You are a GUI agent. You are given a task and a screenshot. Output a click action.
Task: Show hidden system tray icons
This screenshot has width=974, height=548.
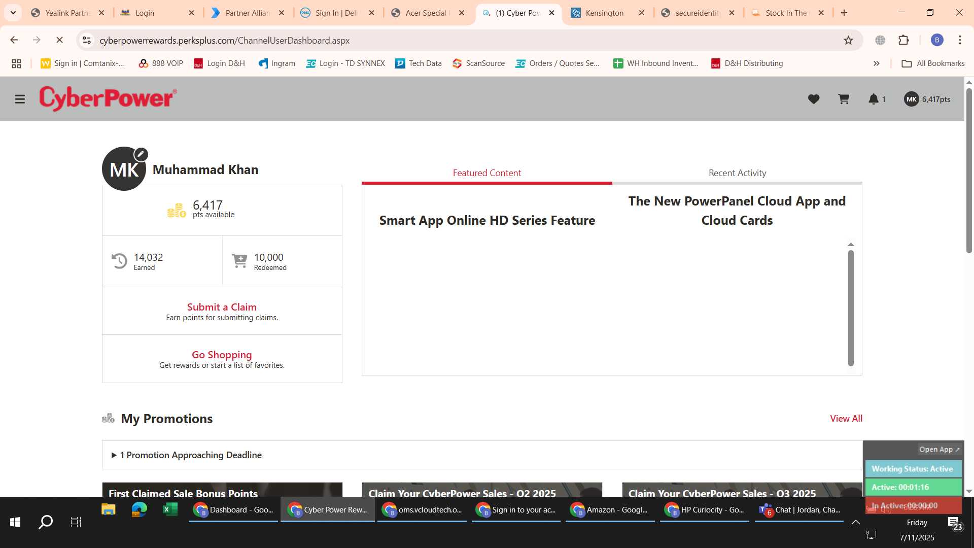tap(856, 522)
